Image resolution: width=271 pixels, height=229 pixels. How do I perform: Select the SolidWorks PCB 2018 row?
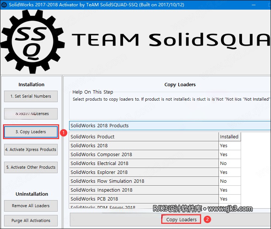click(x=144, y=199)
